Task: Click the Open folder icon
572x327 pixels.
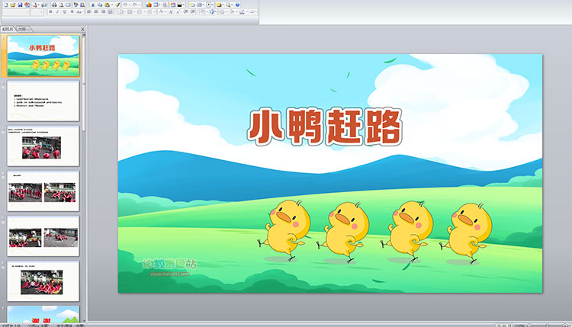Action: 13,5
